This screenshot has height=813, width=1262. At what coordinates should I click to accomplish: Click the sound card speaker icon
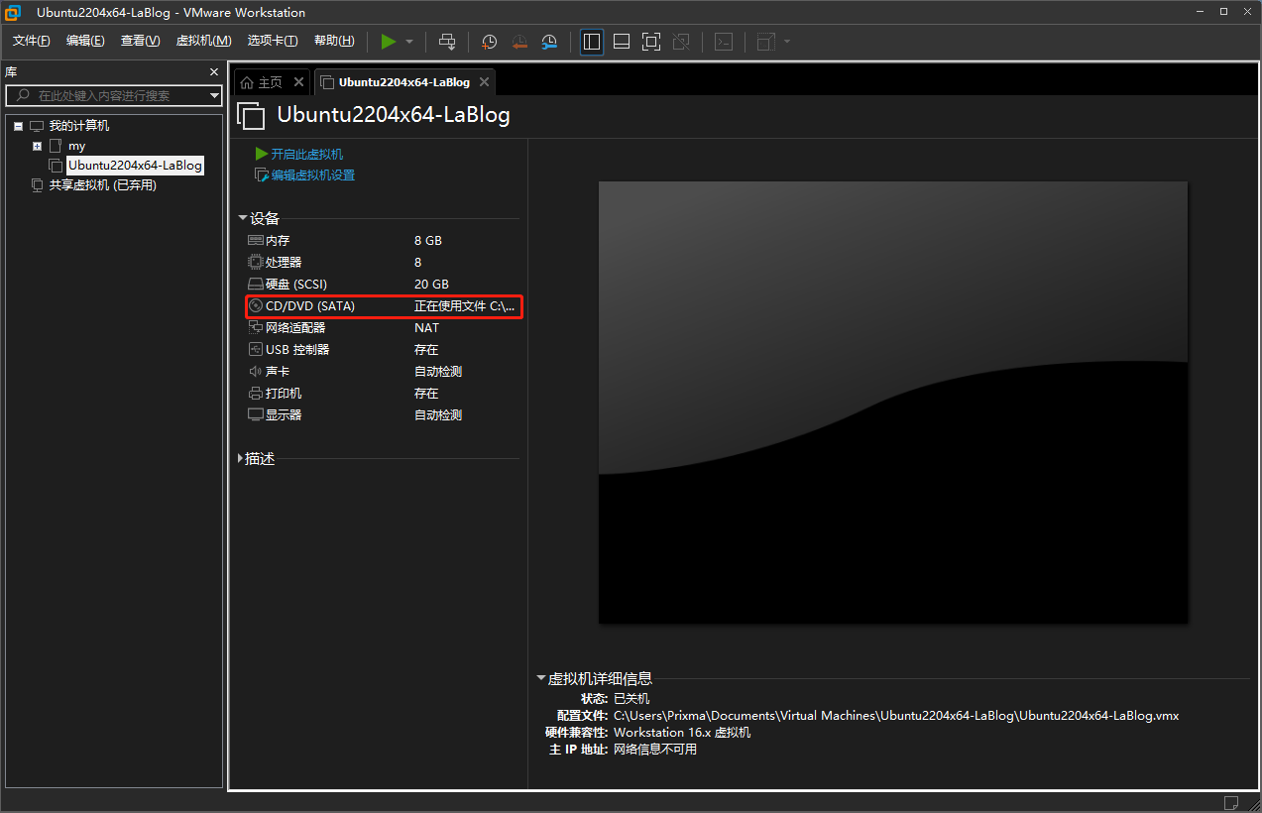(255, 372)
